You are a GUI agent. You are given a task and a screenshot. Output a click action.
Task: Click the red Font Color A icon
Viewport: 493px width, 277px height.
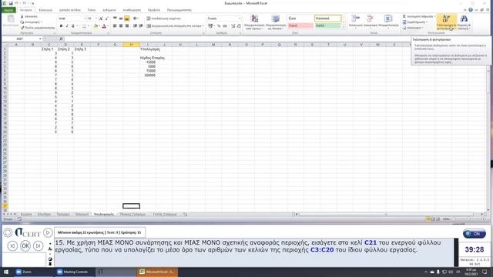pos(104,25)
